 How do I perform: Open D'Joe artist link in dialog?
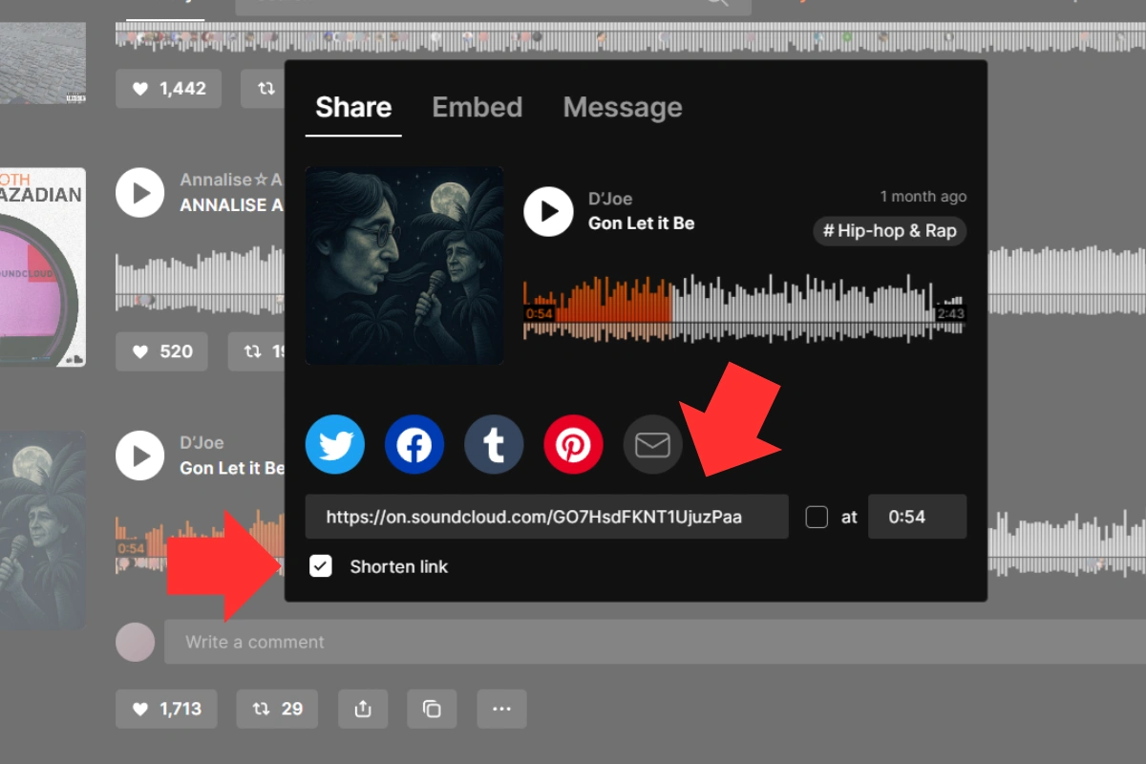point(610,199)
